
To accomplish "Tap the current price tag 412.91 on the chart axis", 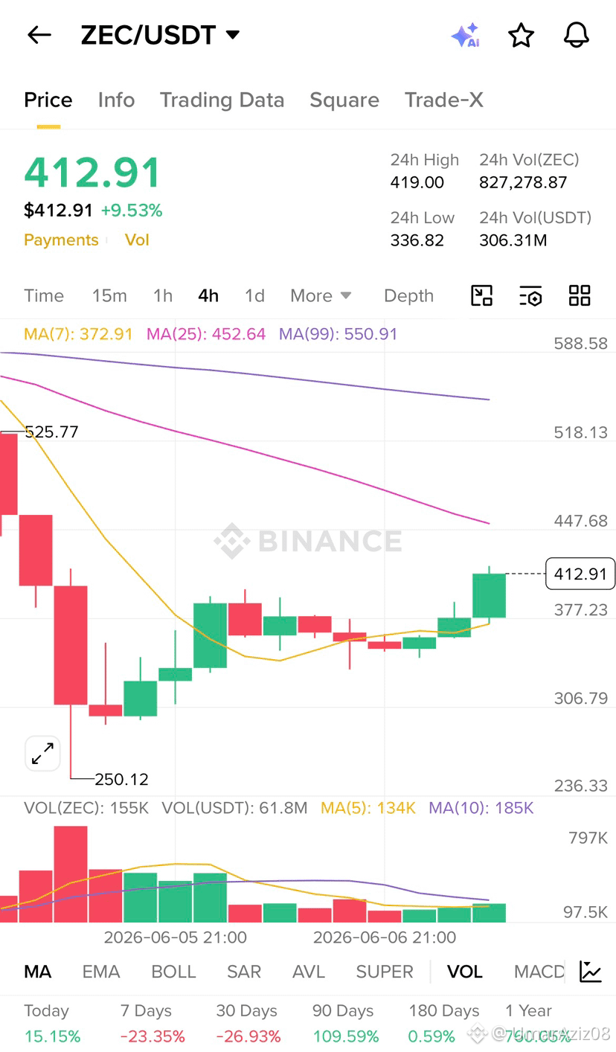I will pos(580,574).
